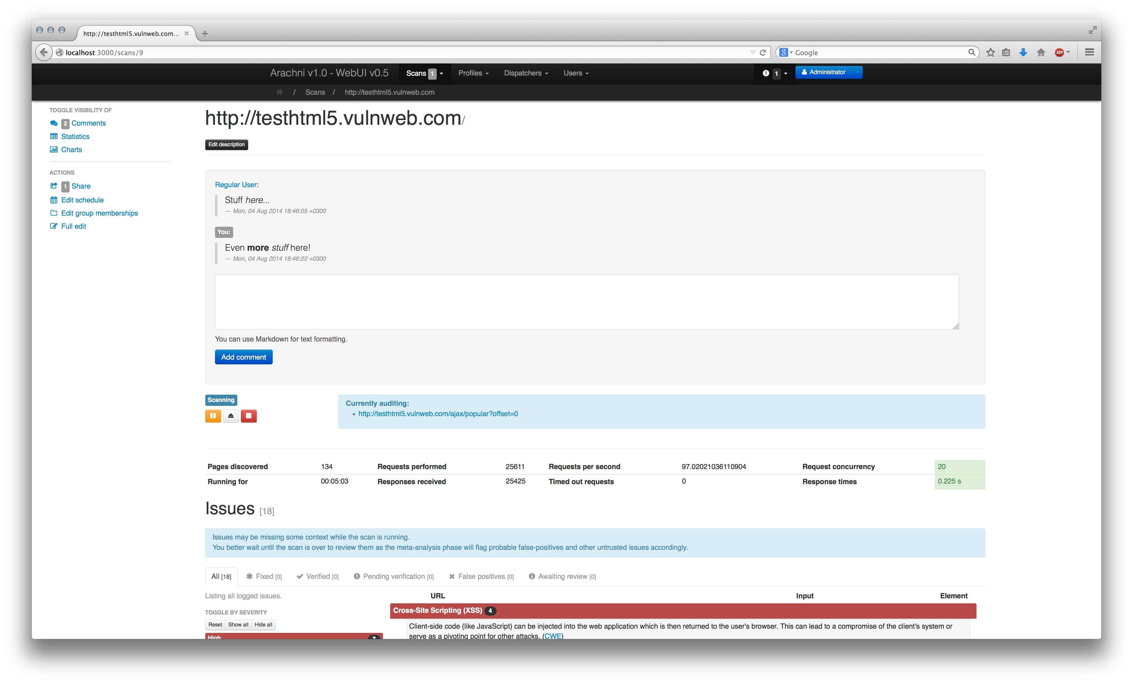Bookmark this page with the star icon
Image resolution: width=1133 pixels, height=683 pixels.
coord(990,52)
